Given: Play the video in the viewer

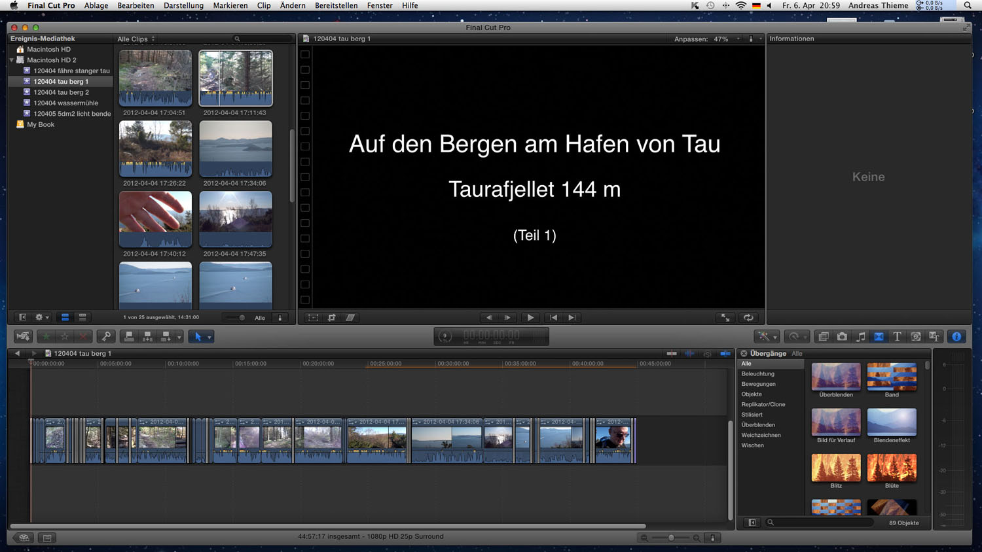Looking at the screenshot, I should coord(530,317).
